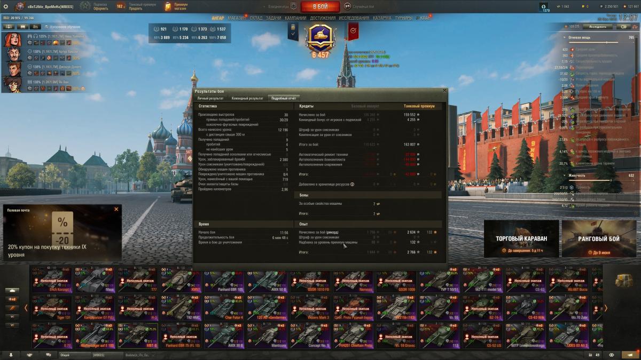Open the settings gear menu
The width and height of the screenshot is (641, 360).
(5, 6)
